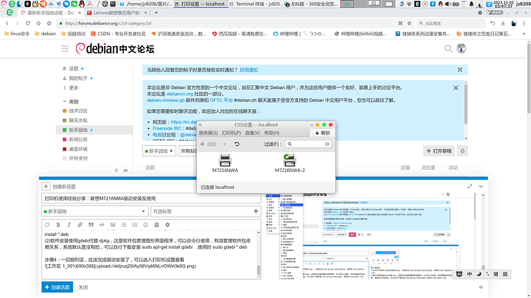Viewport: 531px width, 298px height.
Task: Click Italic in the composer toolbar
Action: 68,225
